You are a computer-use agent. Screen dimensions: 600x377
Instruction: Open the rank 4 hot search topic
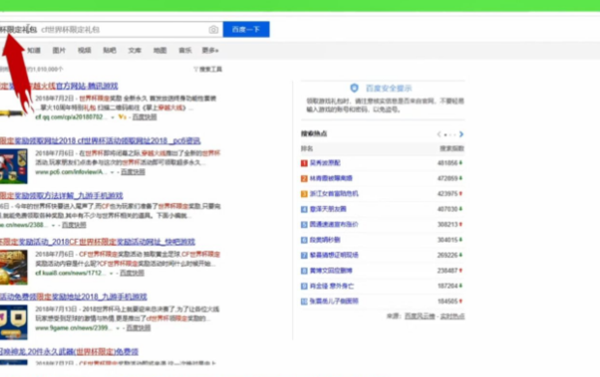pos(328,209)
